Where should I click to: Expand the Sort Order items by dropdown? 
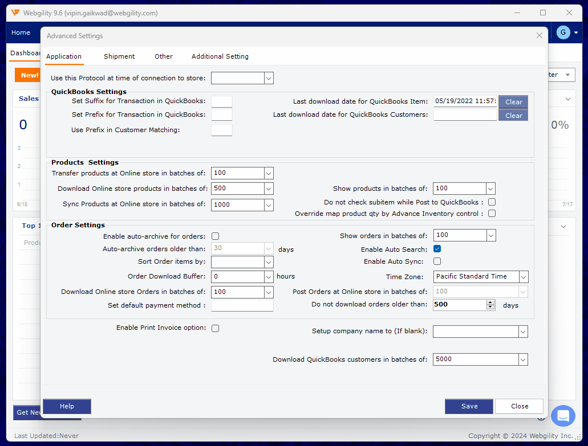coord(269,262)
